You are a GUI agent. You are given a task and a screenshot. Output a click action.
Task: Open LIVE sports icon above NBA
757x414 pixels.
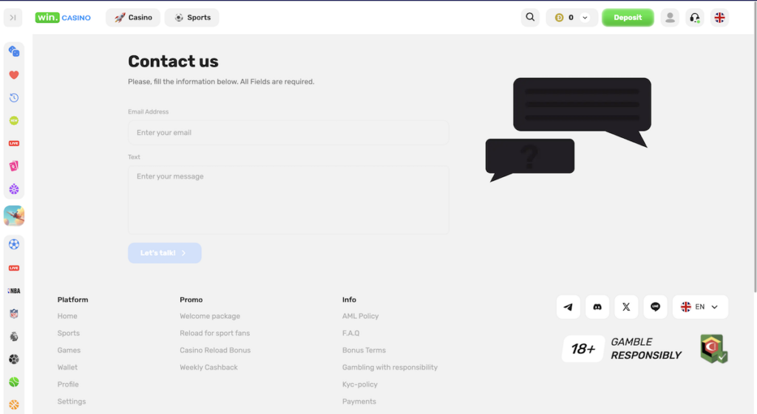tap(14, 268)
